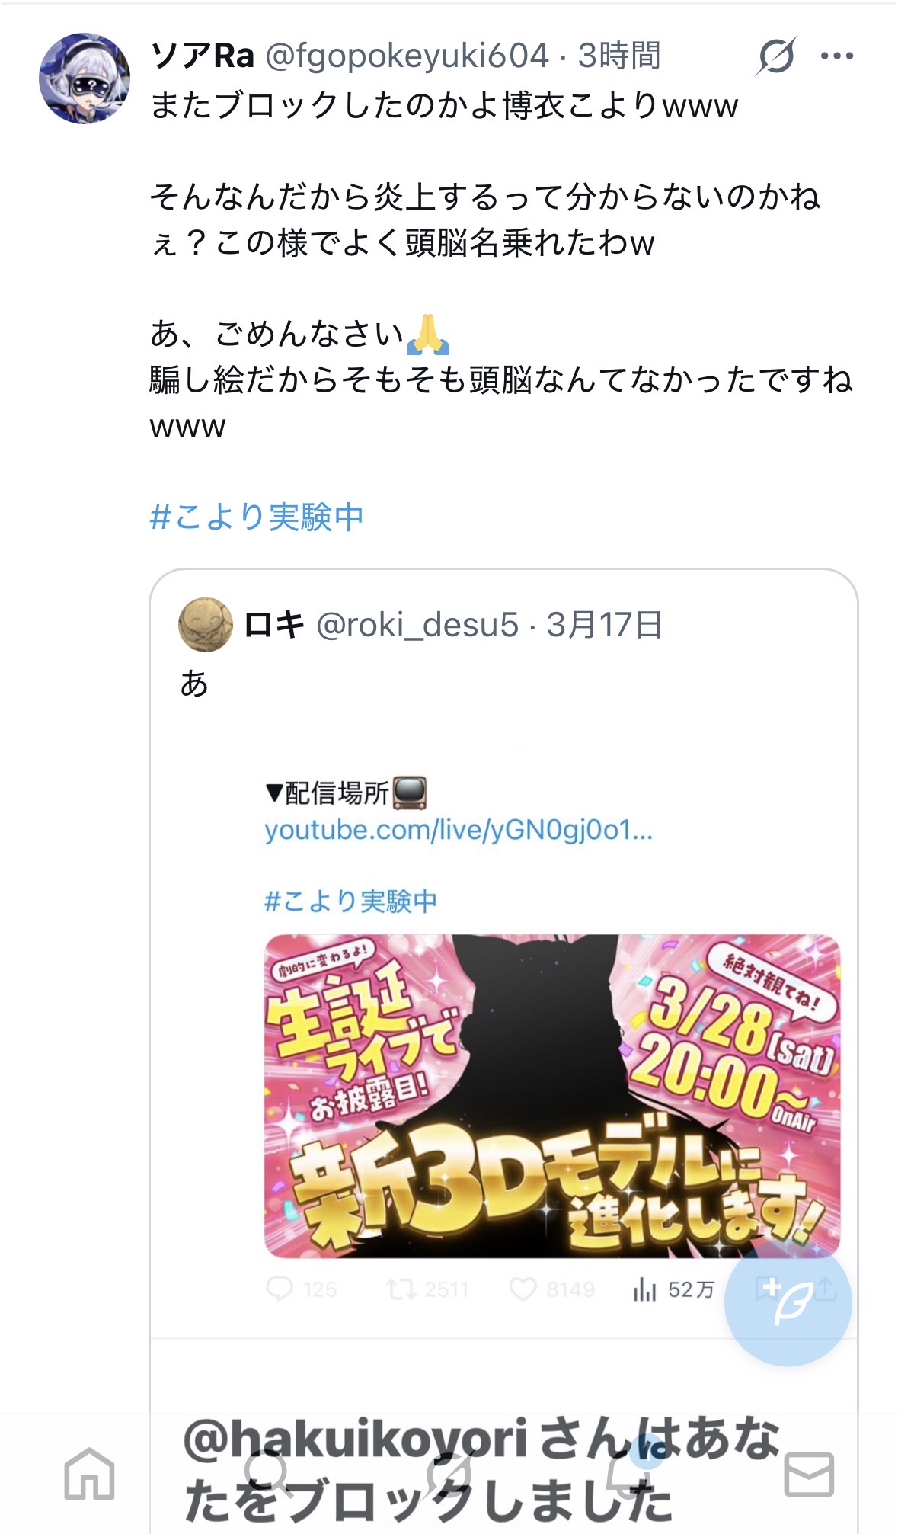
Task: Tap the compose new post floating button
Action: (788, 1302)
